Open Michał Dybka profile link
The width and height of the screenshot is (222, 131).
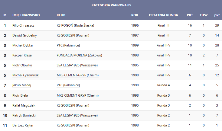(x=22, y=45)
